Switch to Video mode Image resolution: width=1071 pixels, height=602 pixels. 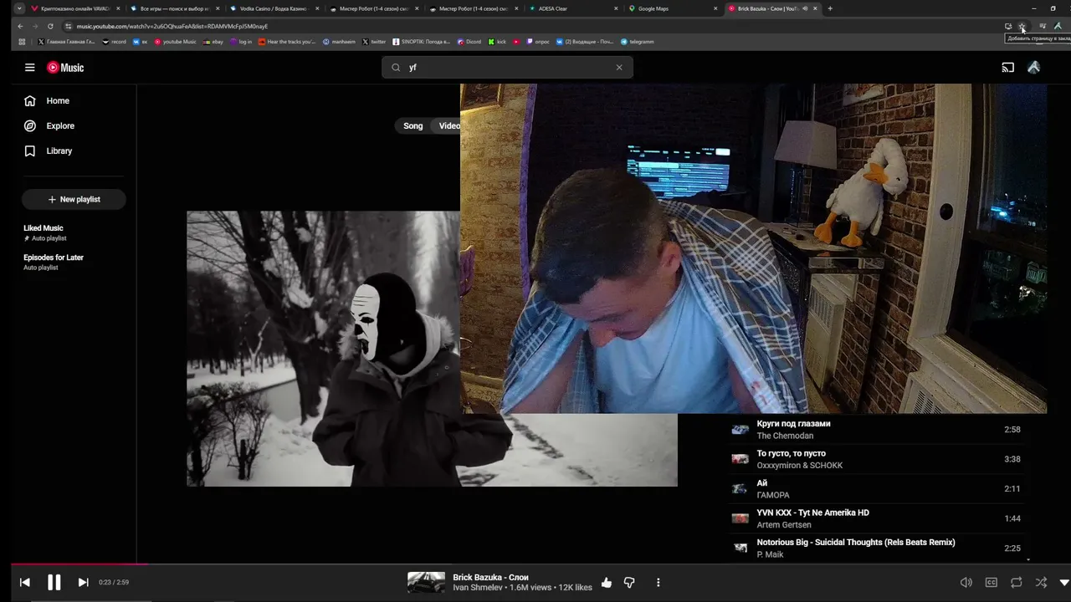click(x=449, y=126)
